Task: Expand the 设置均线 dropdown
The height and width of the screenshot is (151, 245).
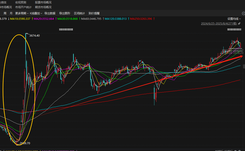Action: pos(234,19)
